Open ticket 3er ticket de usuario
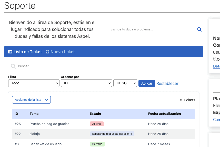This screenshot has height=147, width=220. click(46, 144)
